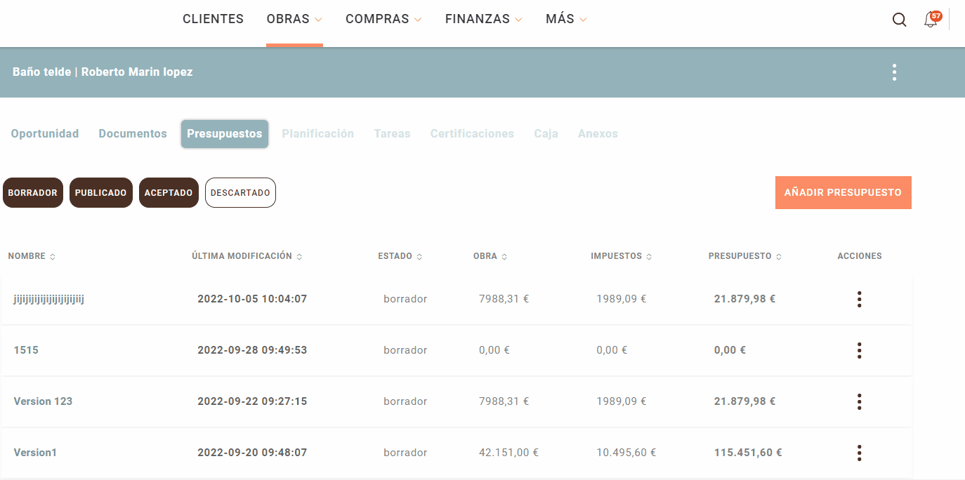Switch to the Oportunidad tab
Screen dimensions: 965x480
[45, 133]
